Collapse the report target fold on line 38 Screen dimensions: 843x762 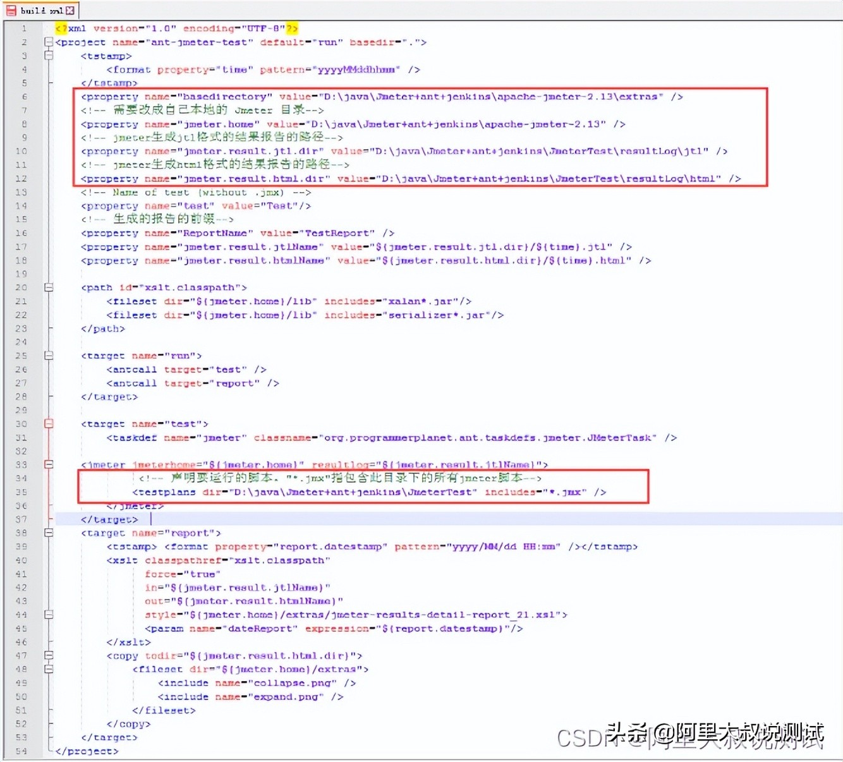[x=49, y=533]
